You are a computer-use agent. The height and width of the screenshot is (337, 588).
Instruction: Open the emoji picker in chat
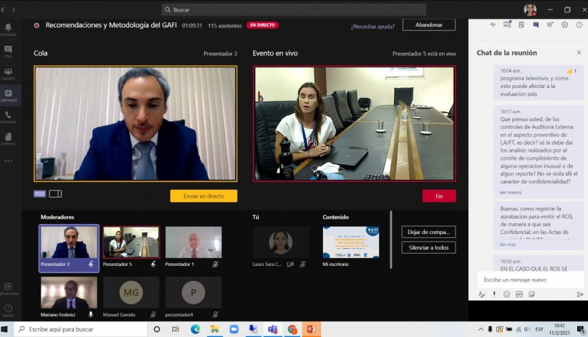coord(507,294)
